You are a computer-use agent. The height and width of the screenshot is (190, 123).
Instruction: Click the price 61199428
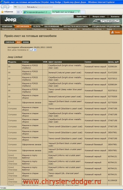[x=113, y=180]
